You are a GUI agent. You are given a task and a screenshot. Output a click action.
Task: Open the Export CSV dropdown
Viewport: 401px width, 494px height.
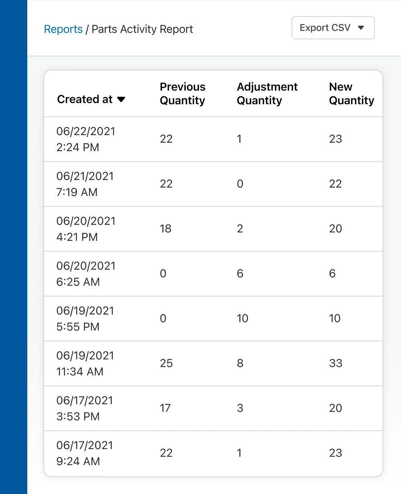click(333, 28)
